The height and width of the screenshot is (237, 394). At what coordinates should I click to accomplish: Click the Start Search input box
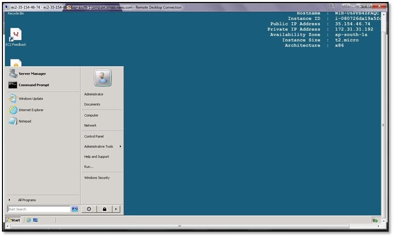click(x=38, y=209)
